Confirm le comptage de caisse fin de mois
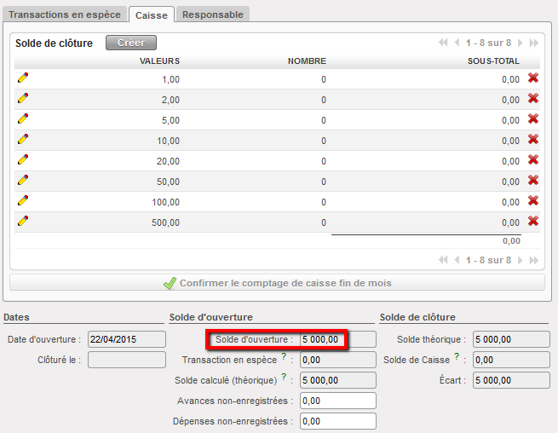The height and width of the screenshot is (433, 558). pyautogui.click(x=277, y=283)
